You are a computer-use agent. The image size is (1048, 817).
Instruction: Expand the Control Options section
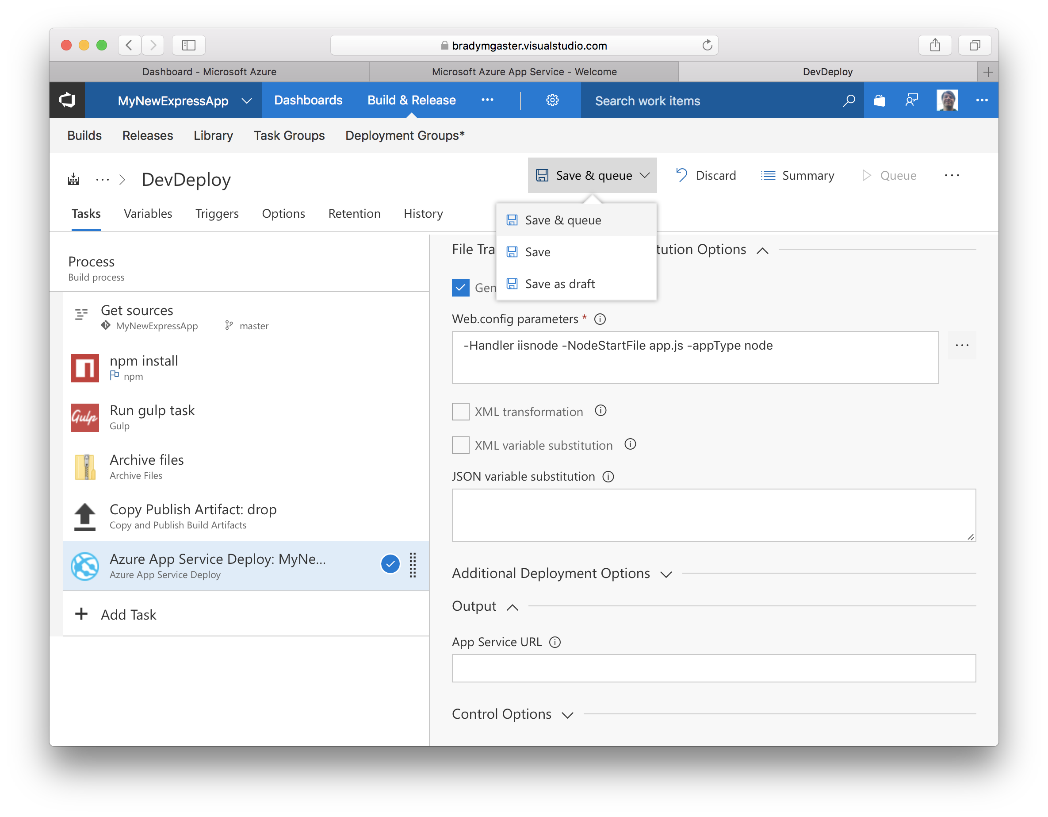568,715
